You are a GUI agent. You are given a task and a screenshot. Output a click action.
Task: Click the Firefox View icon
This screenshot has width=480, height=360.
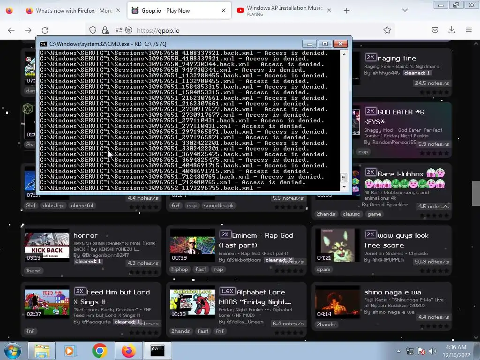[x=9, y=10]
